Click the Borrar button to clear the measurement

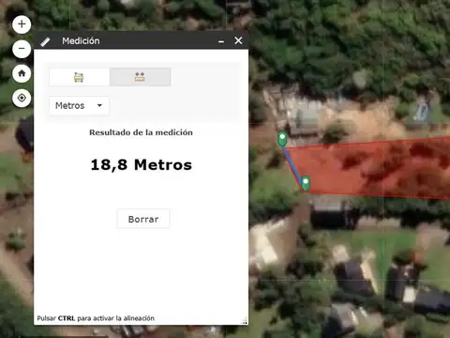coord(143,219)
